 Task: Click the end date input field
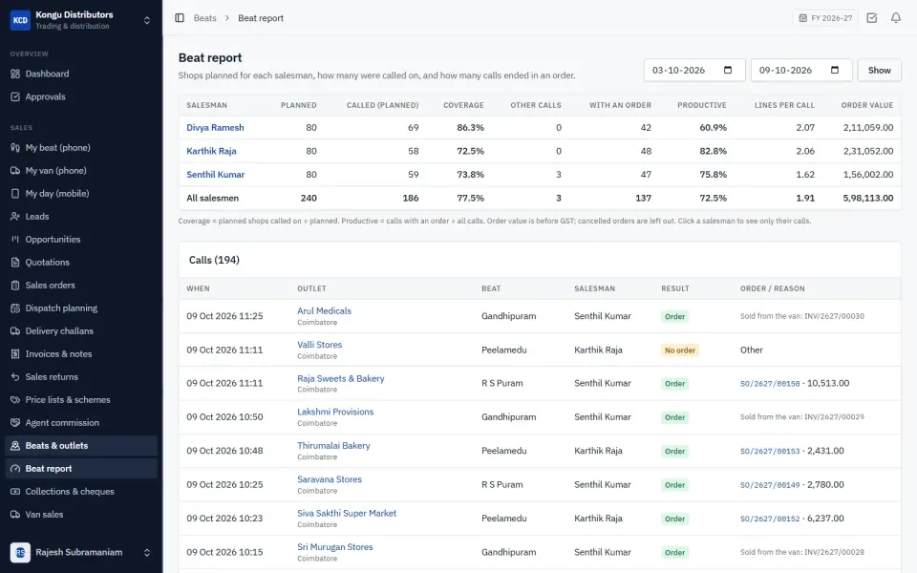801,70
